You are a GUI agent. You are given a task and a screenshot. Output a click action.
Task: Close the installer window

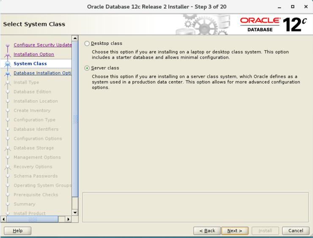click(306, 7)
